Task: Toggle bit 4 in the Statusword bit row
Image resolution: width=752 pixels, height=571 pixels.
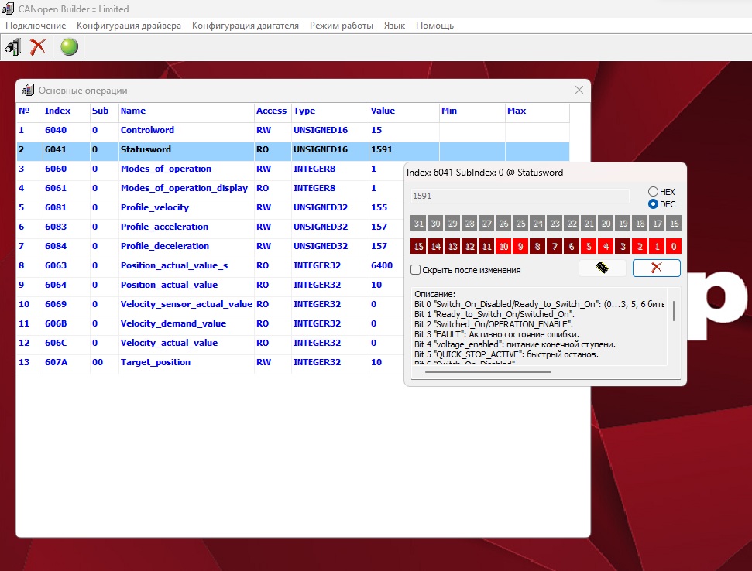Action: (x=606, y=246)
